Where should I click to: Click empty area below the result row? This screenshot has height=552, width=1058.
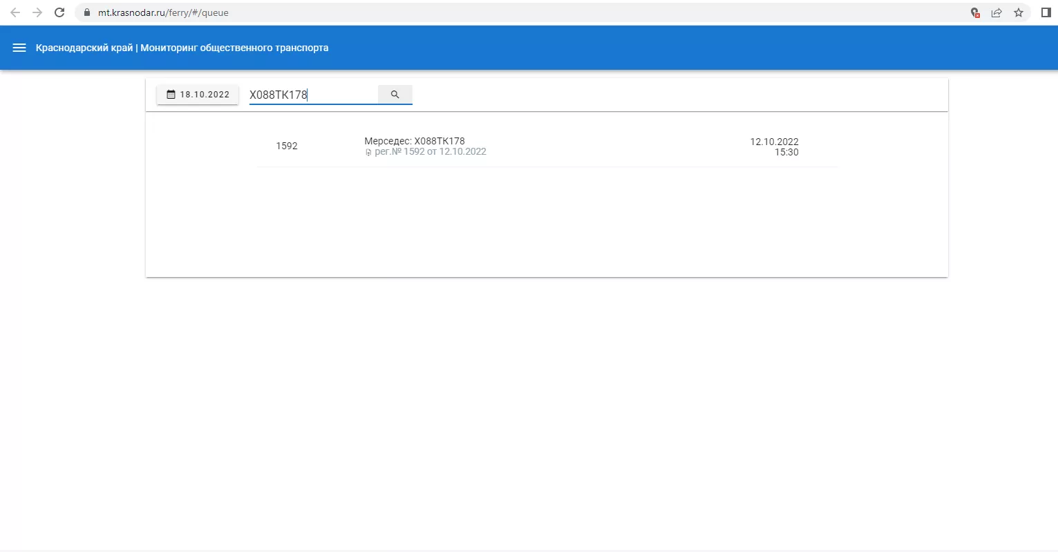[546, 221]
